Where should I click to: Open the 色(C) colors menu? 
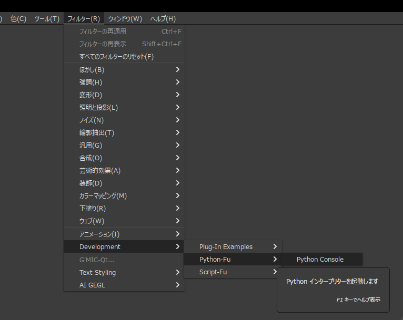coord(18,19)
